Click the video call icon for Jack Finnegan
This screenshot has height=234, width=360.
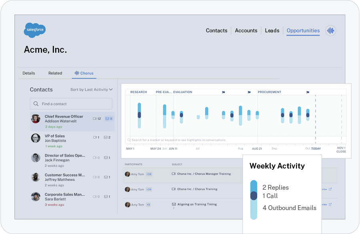94,158
